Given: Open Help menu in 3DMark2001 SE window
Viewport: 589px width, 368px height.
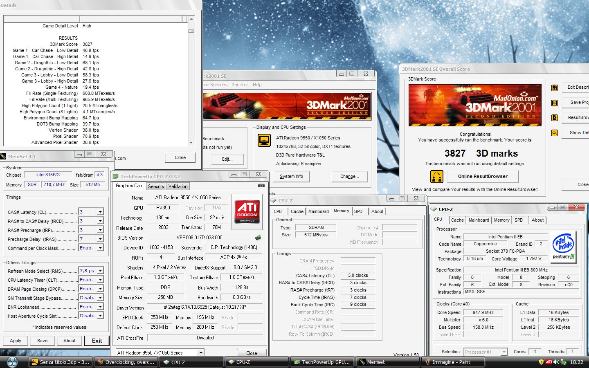Looking at the screenshot, I should [x=257, y=85].
